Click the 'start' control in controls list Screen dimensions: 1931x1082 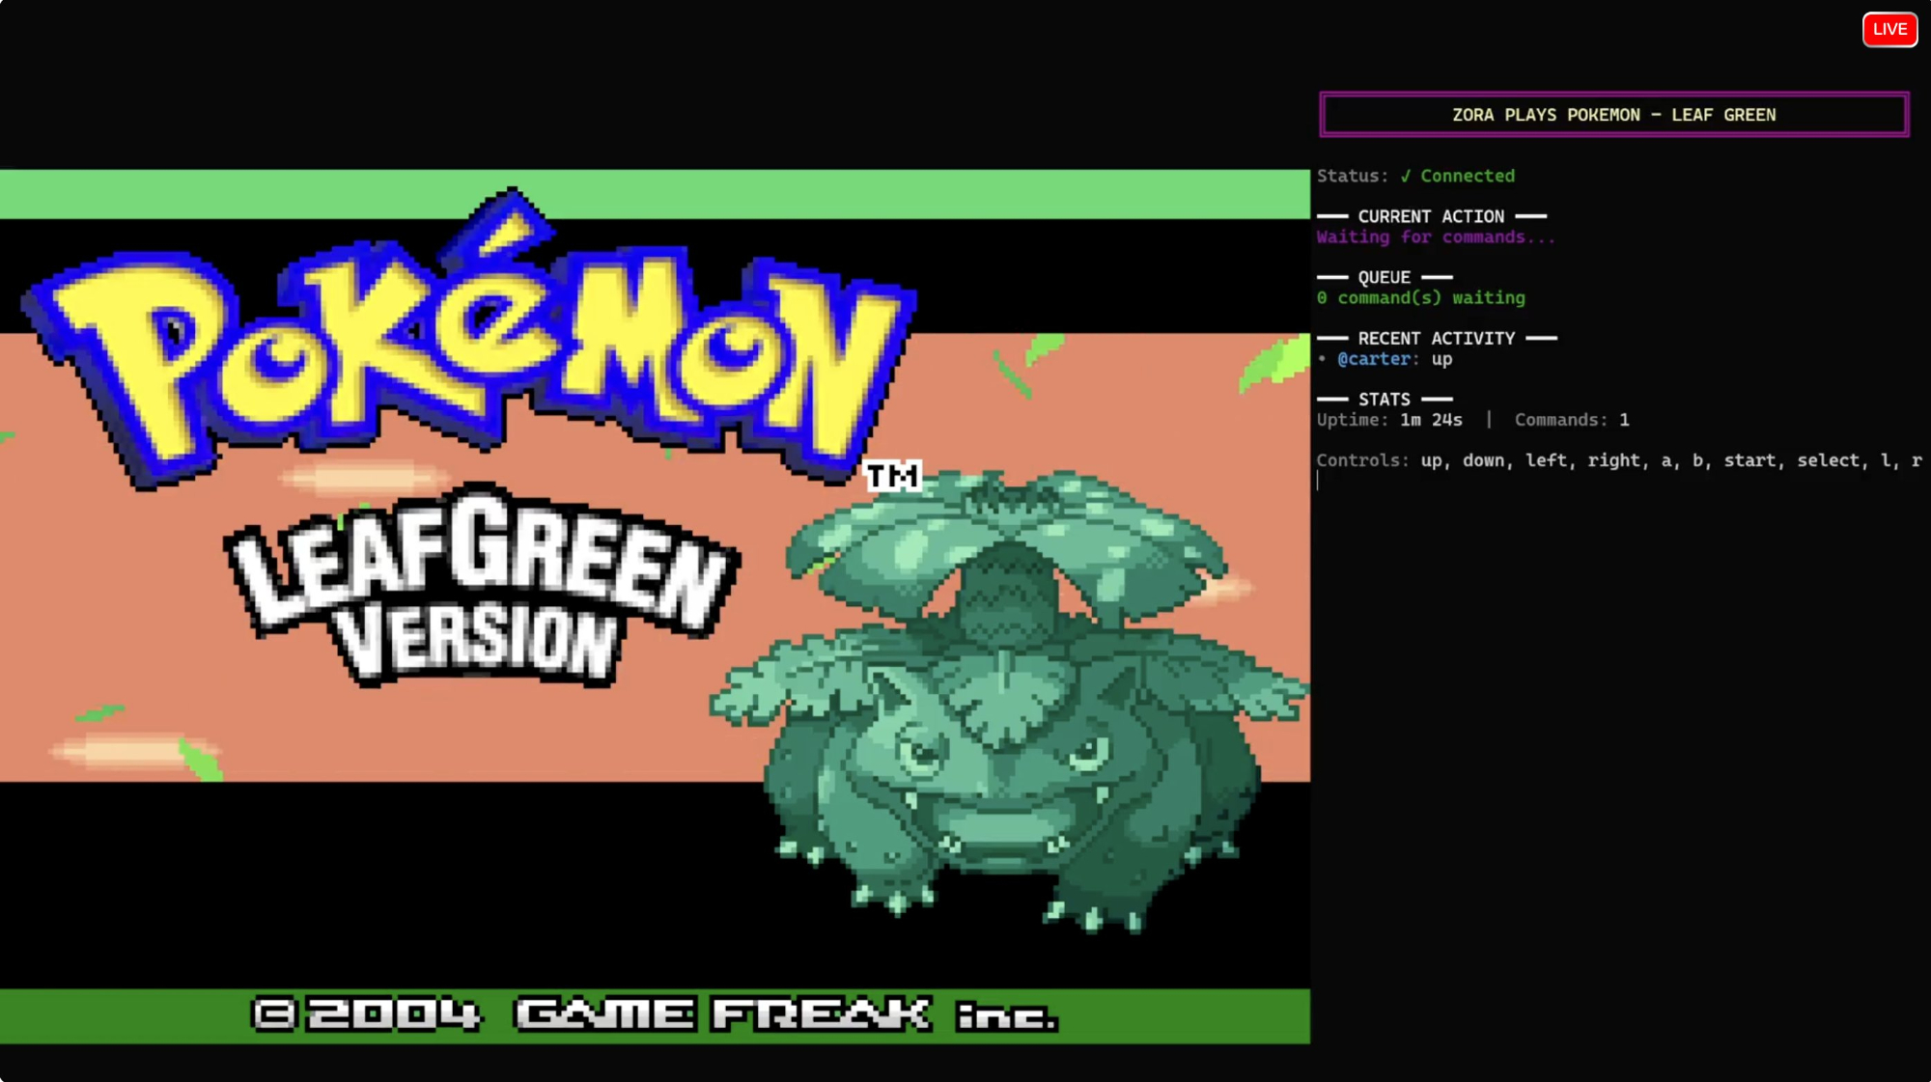[1749, 460]
